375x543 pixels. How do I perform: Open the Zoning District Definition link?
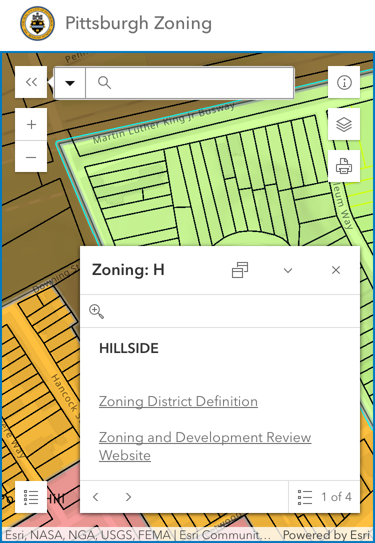(178, 401)
